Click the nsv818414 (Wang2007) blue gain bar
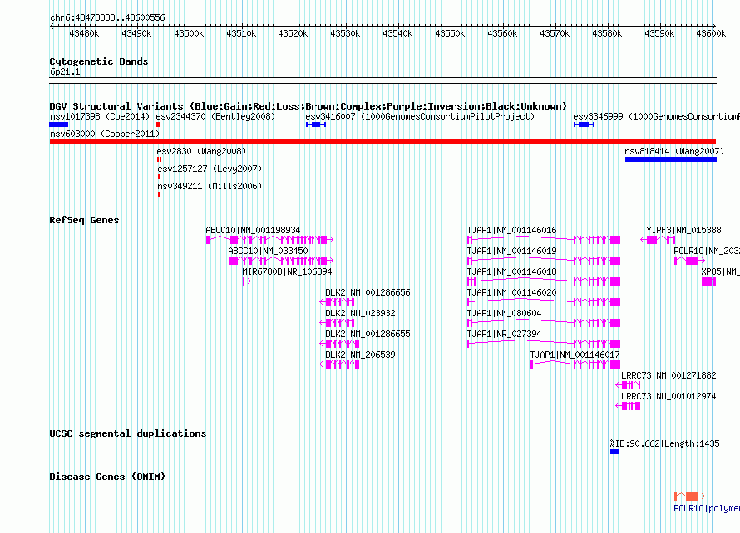Viewport: 740px width, 533px height. point(671,159)
